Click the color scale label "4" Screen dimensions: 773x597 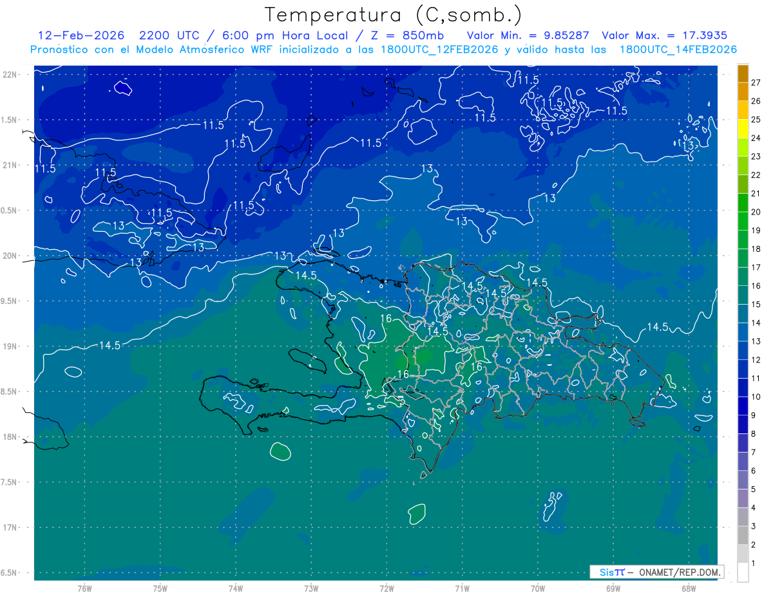click(754, 507)
